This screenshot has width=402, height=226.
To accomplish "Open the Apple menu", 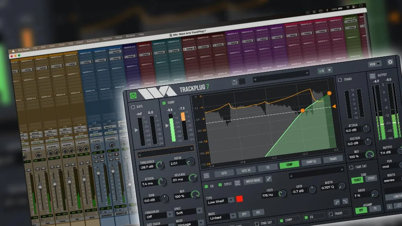I will 13,51.
